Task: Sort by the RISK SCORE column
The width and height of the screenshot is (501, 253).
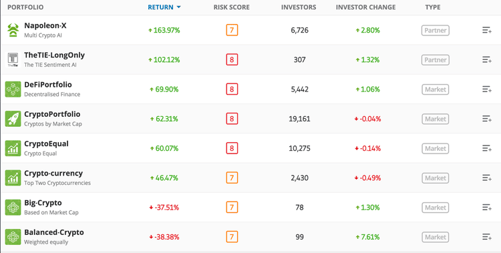Action: tap(232, 7)
